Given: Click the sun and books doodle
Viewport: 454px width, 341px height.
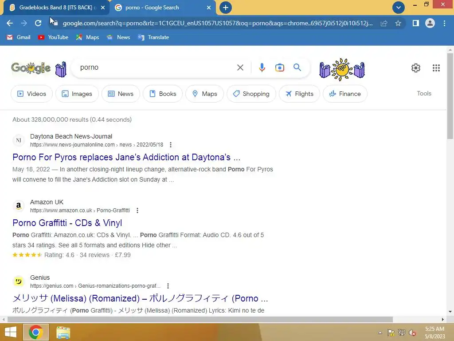Looking at the screenshot, I should click(342, 69).
